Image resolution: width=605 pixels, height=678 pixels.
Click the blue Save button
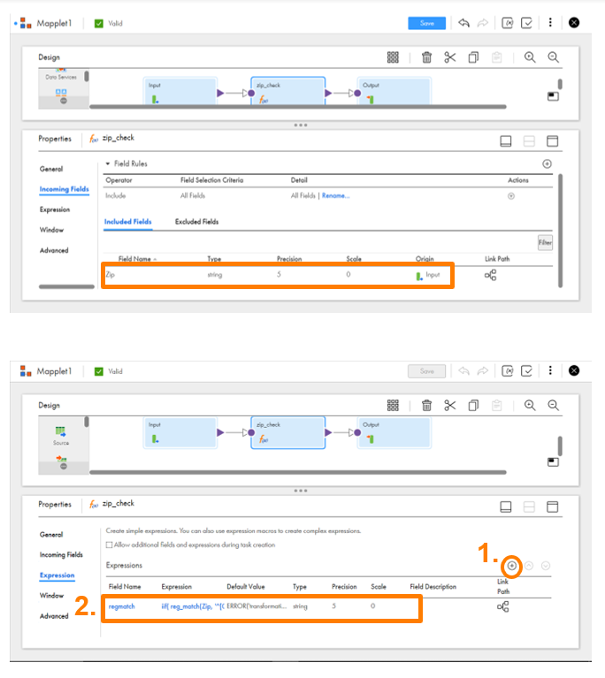tap(426, 23)
